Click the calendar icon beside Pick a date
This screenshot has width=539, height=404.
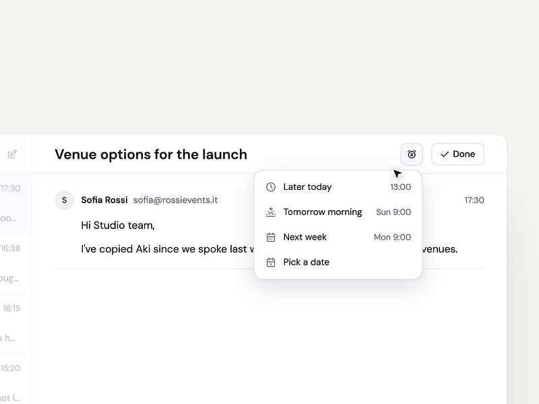point(271,262)
